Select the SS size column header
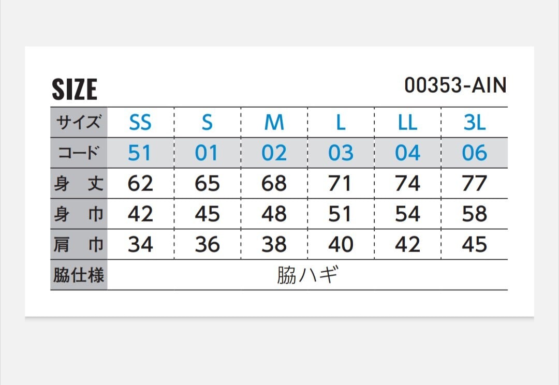The width and height of the screenshot is (559, 385). (x=140, y=123)
